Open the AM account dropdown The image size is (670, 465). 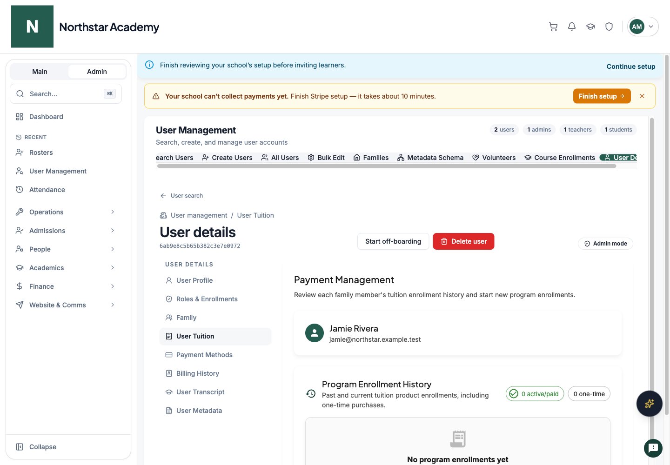643,27
